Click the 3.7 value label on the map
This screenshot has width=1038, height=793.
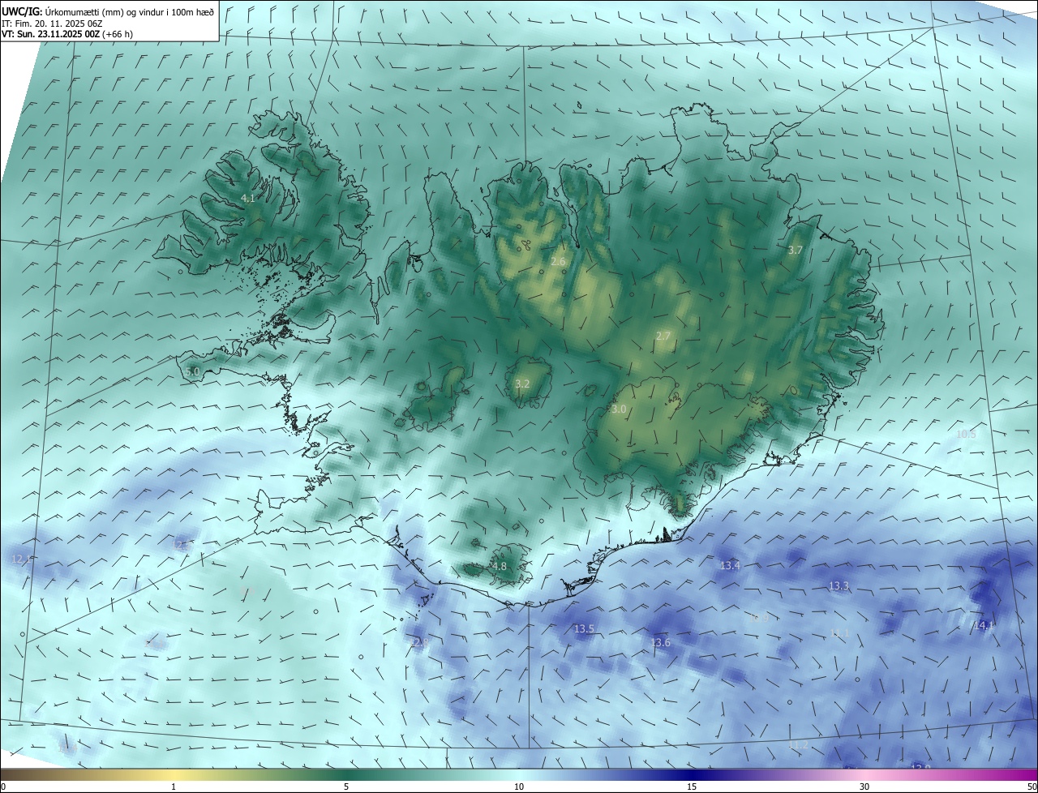[796, 251]
